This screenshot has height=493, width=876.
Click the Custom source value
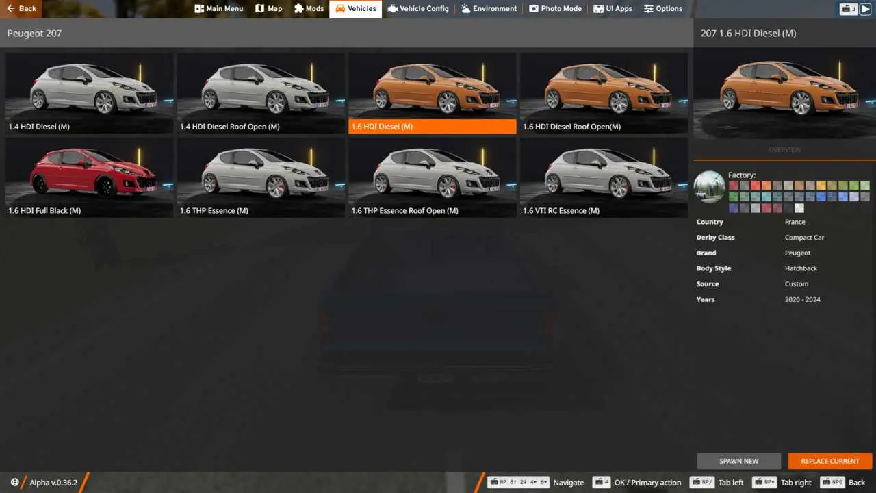[797, 283]
